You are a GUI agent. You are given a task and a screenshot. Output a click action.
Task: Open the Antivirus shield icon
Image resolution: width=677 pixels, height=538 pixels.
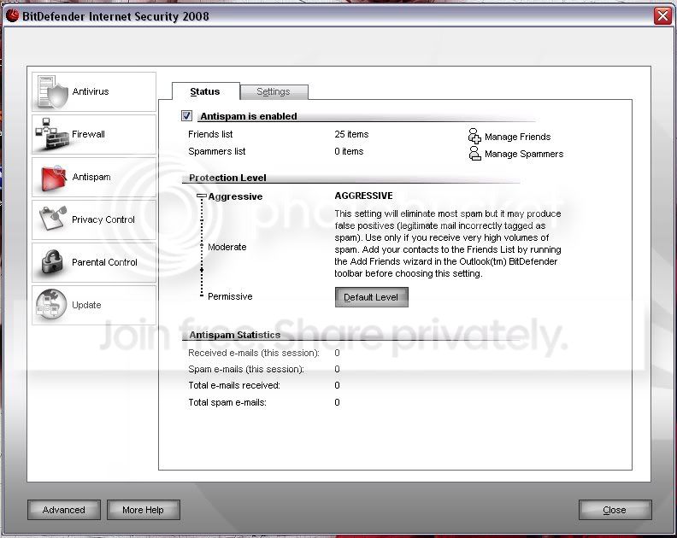point(53,91)
